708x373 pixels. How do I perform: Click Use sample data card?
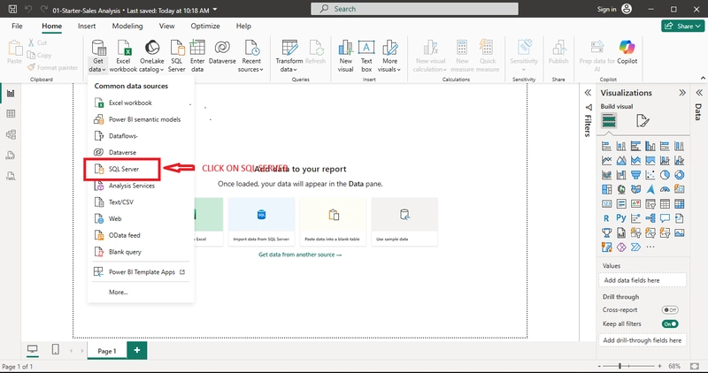(404, 222)
